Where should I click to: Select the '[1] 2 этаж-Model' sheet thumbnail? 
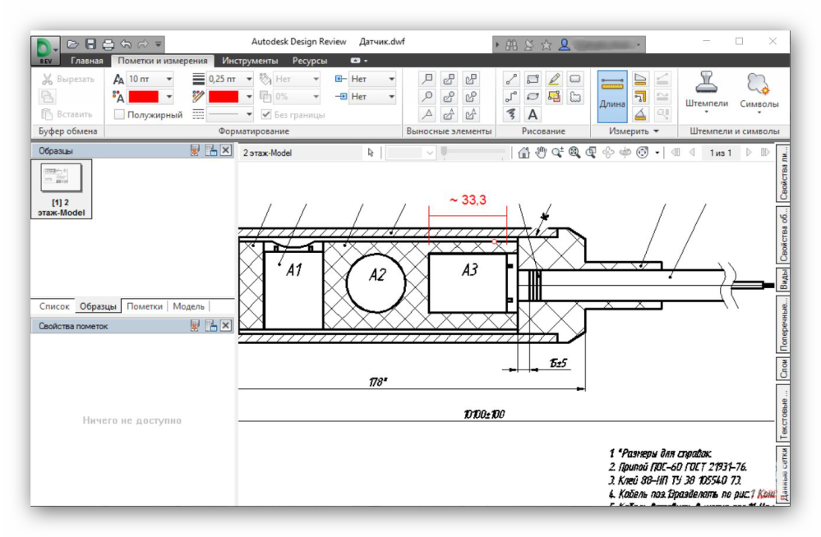(x=62, y=189)
